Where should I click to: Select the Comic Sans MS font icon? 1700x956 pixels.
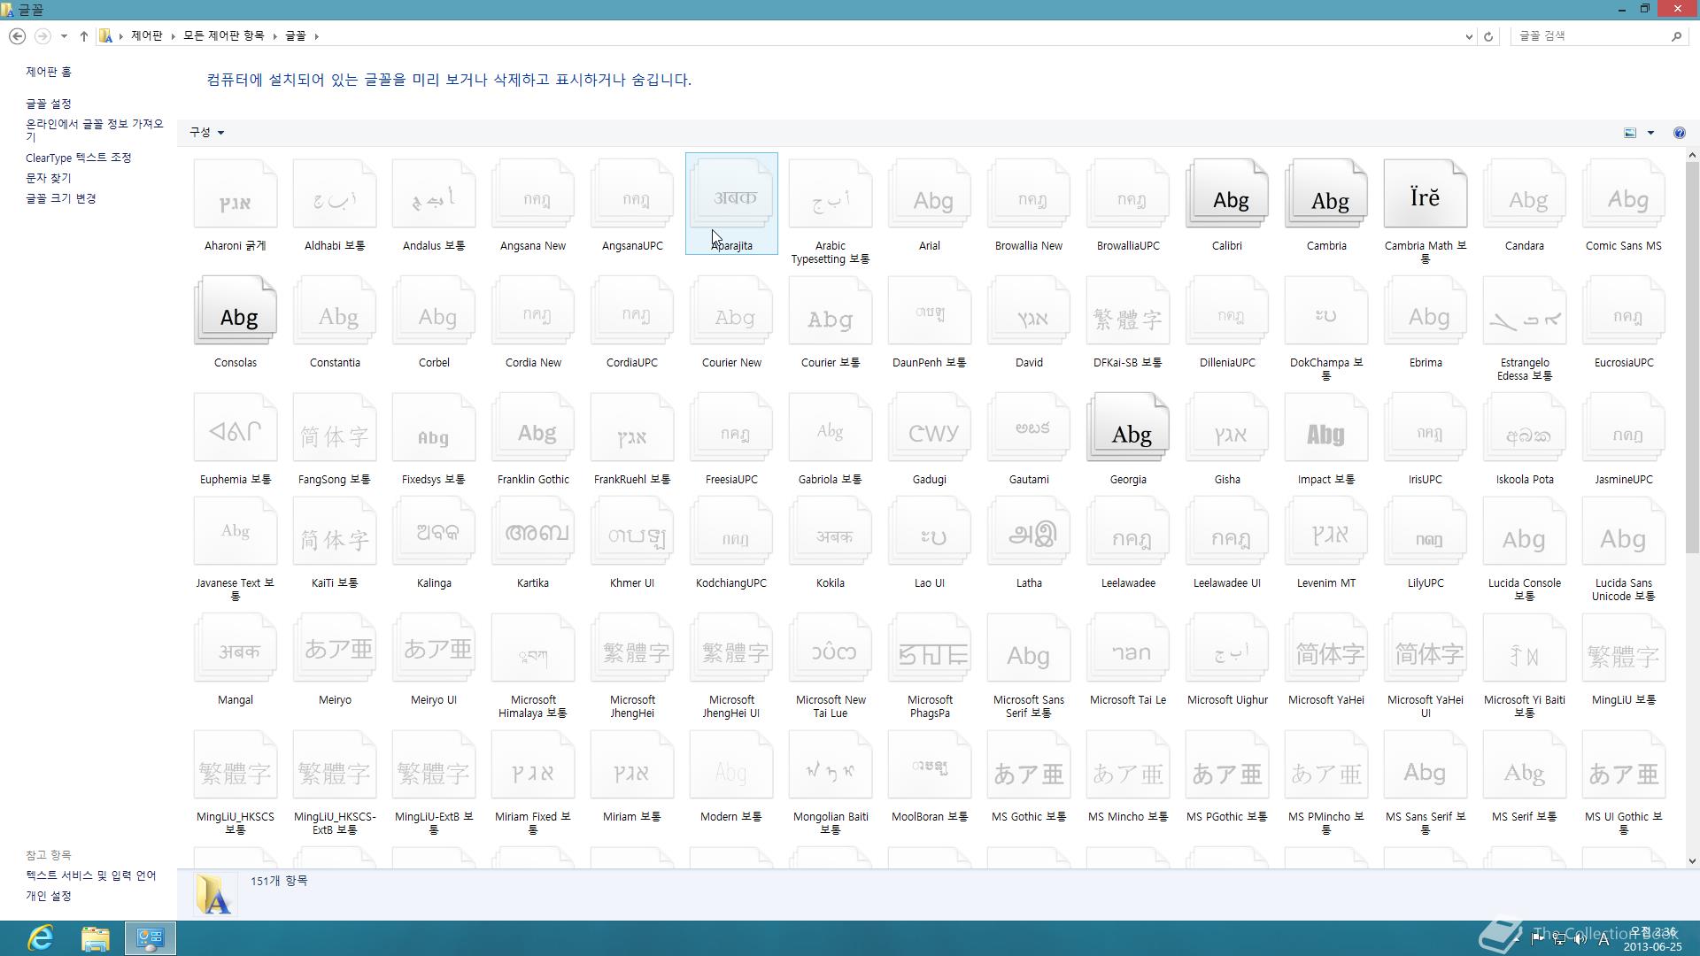(x=1623, y=194)
